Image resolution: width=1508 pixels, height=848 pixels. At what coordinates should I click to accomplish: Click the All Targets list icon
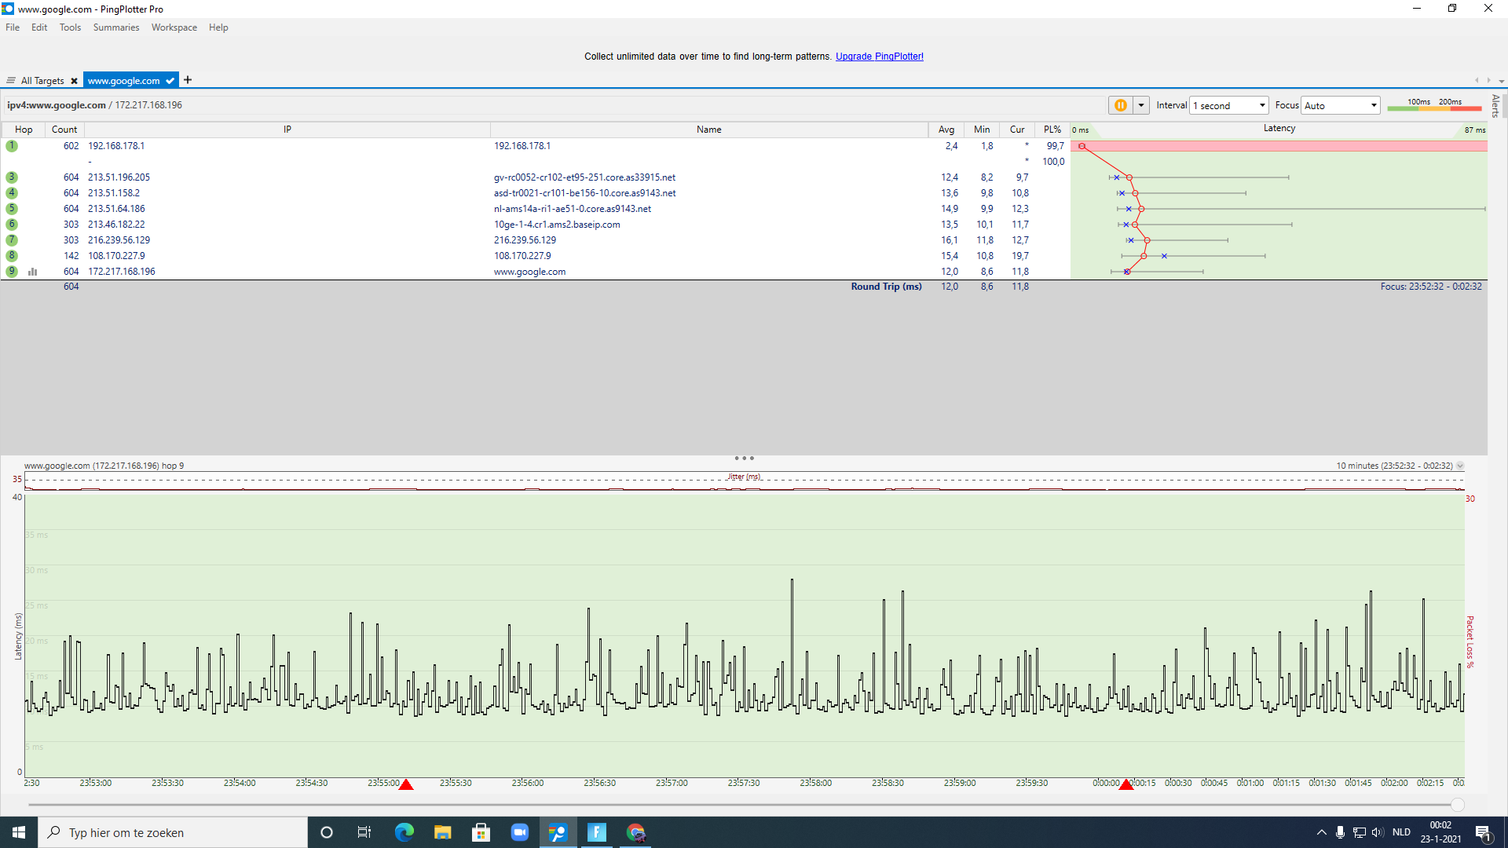pos(11,81)
